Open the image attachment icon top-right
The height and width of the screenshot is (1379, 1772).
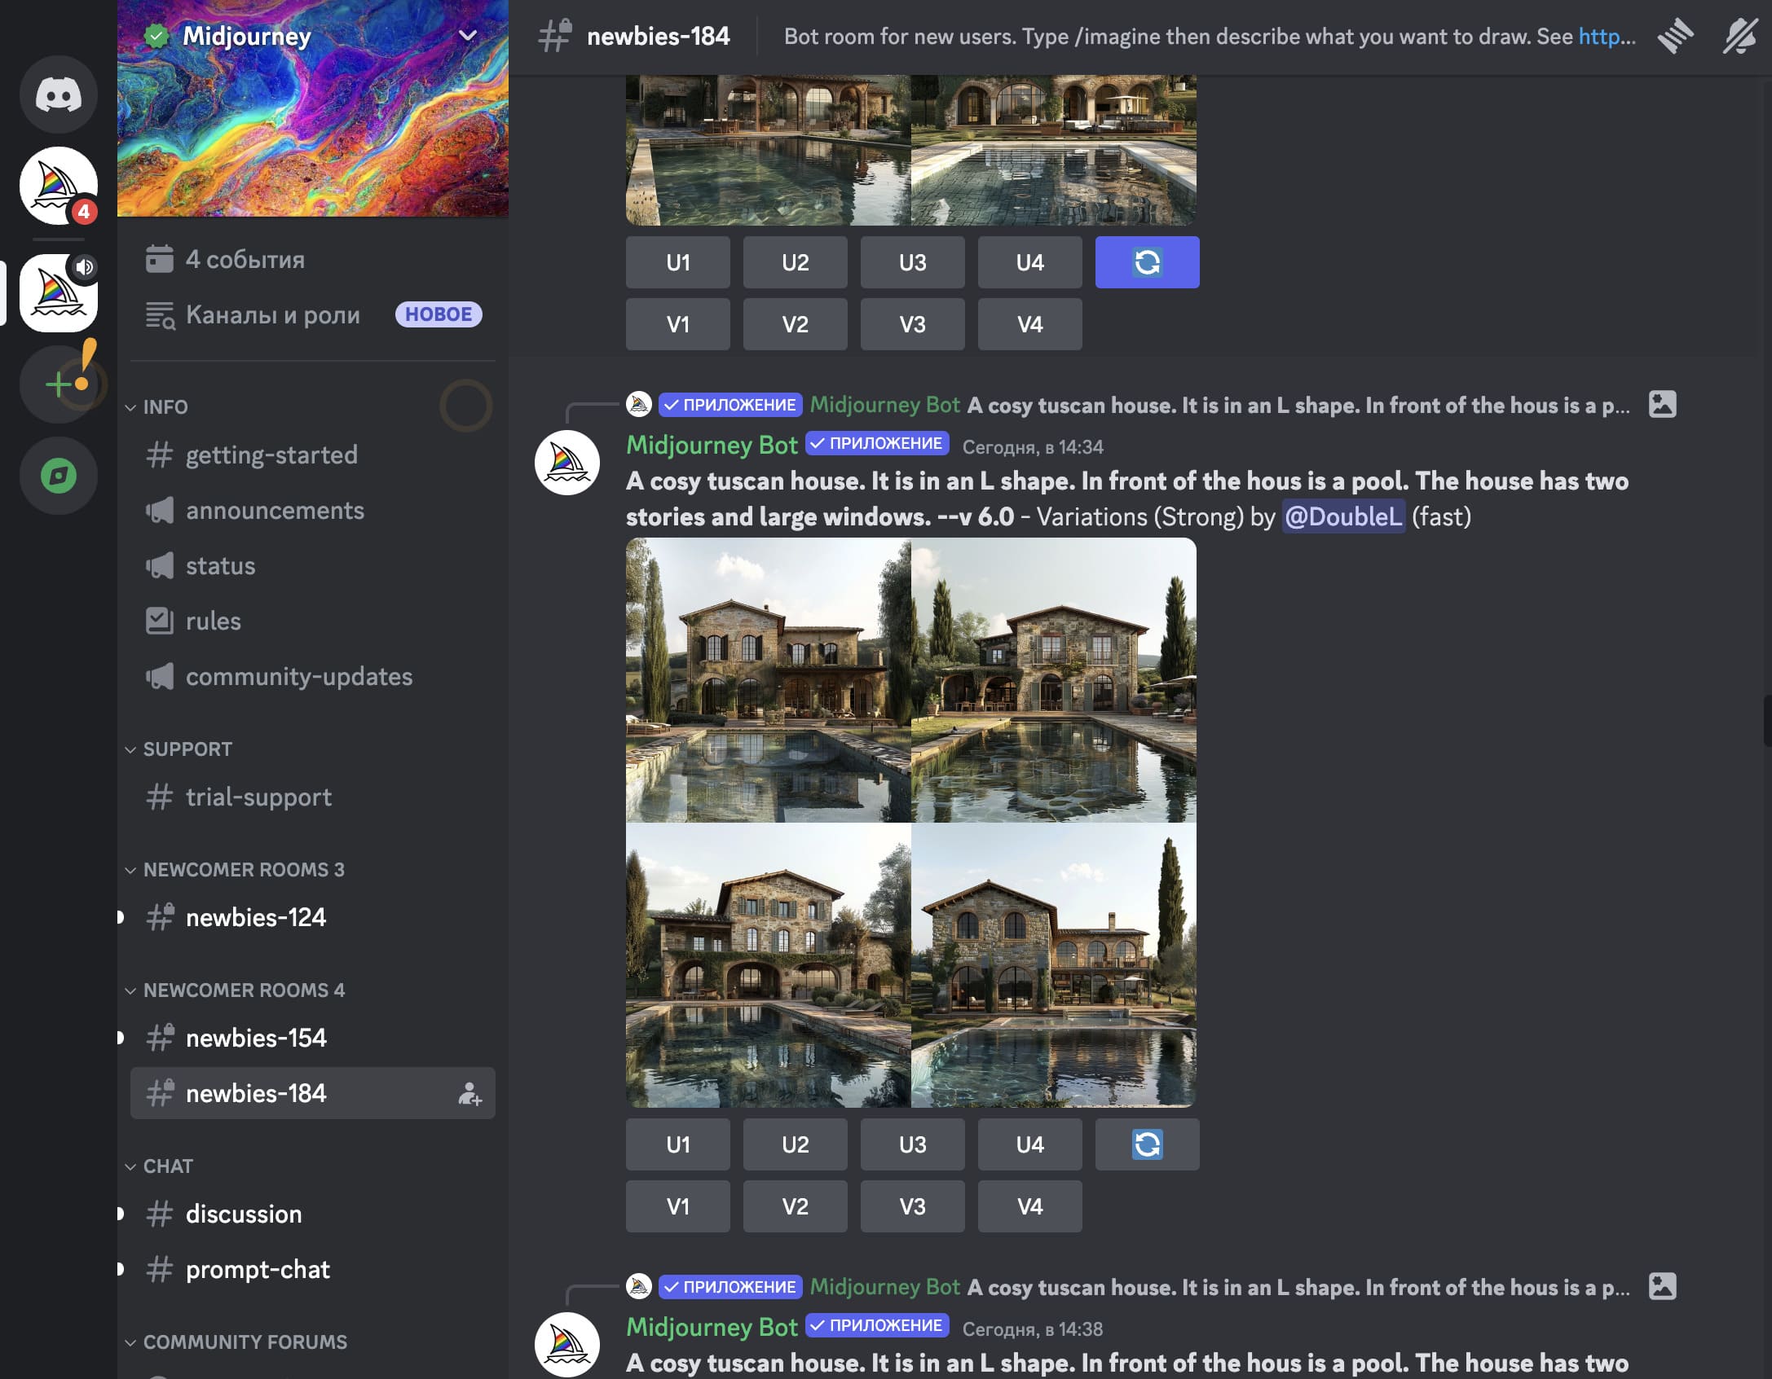pyautogui.click(x=1663, y=404)
